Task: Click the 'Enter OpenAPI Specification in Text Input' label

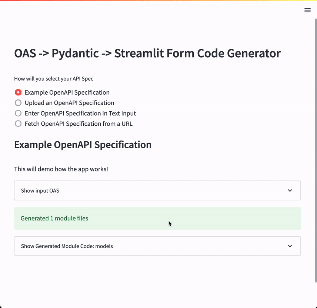Action: [x=80, y=114]
